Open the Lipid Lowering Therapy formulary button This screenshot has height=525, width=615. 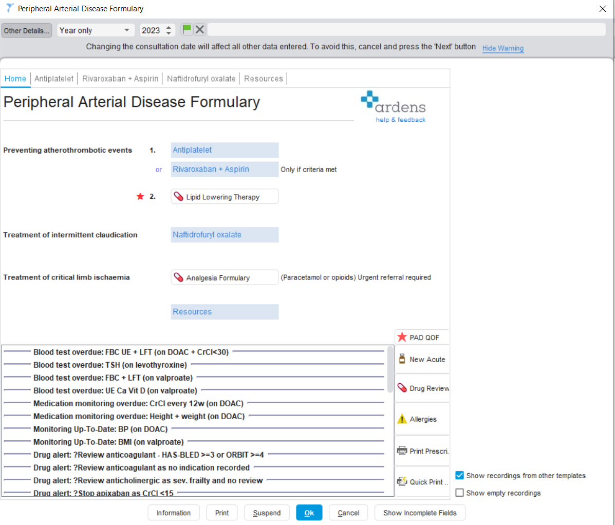[224, 196]
